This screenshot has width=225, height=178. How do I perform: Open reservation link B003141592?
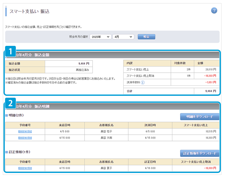pyautogui.click(x=25, y=131)
